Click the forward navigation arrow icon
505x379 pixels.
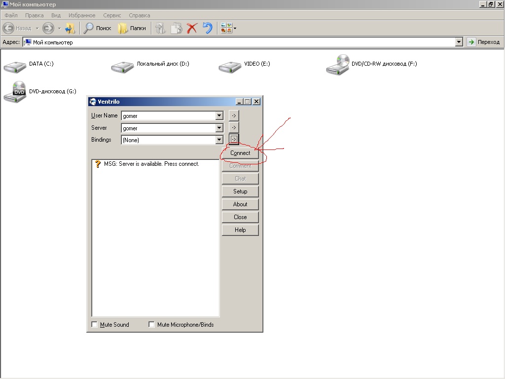(x=48, y=28)
